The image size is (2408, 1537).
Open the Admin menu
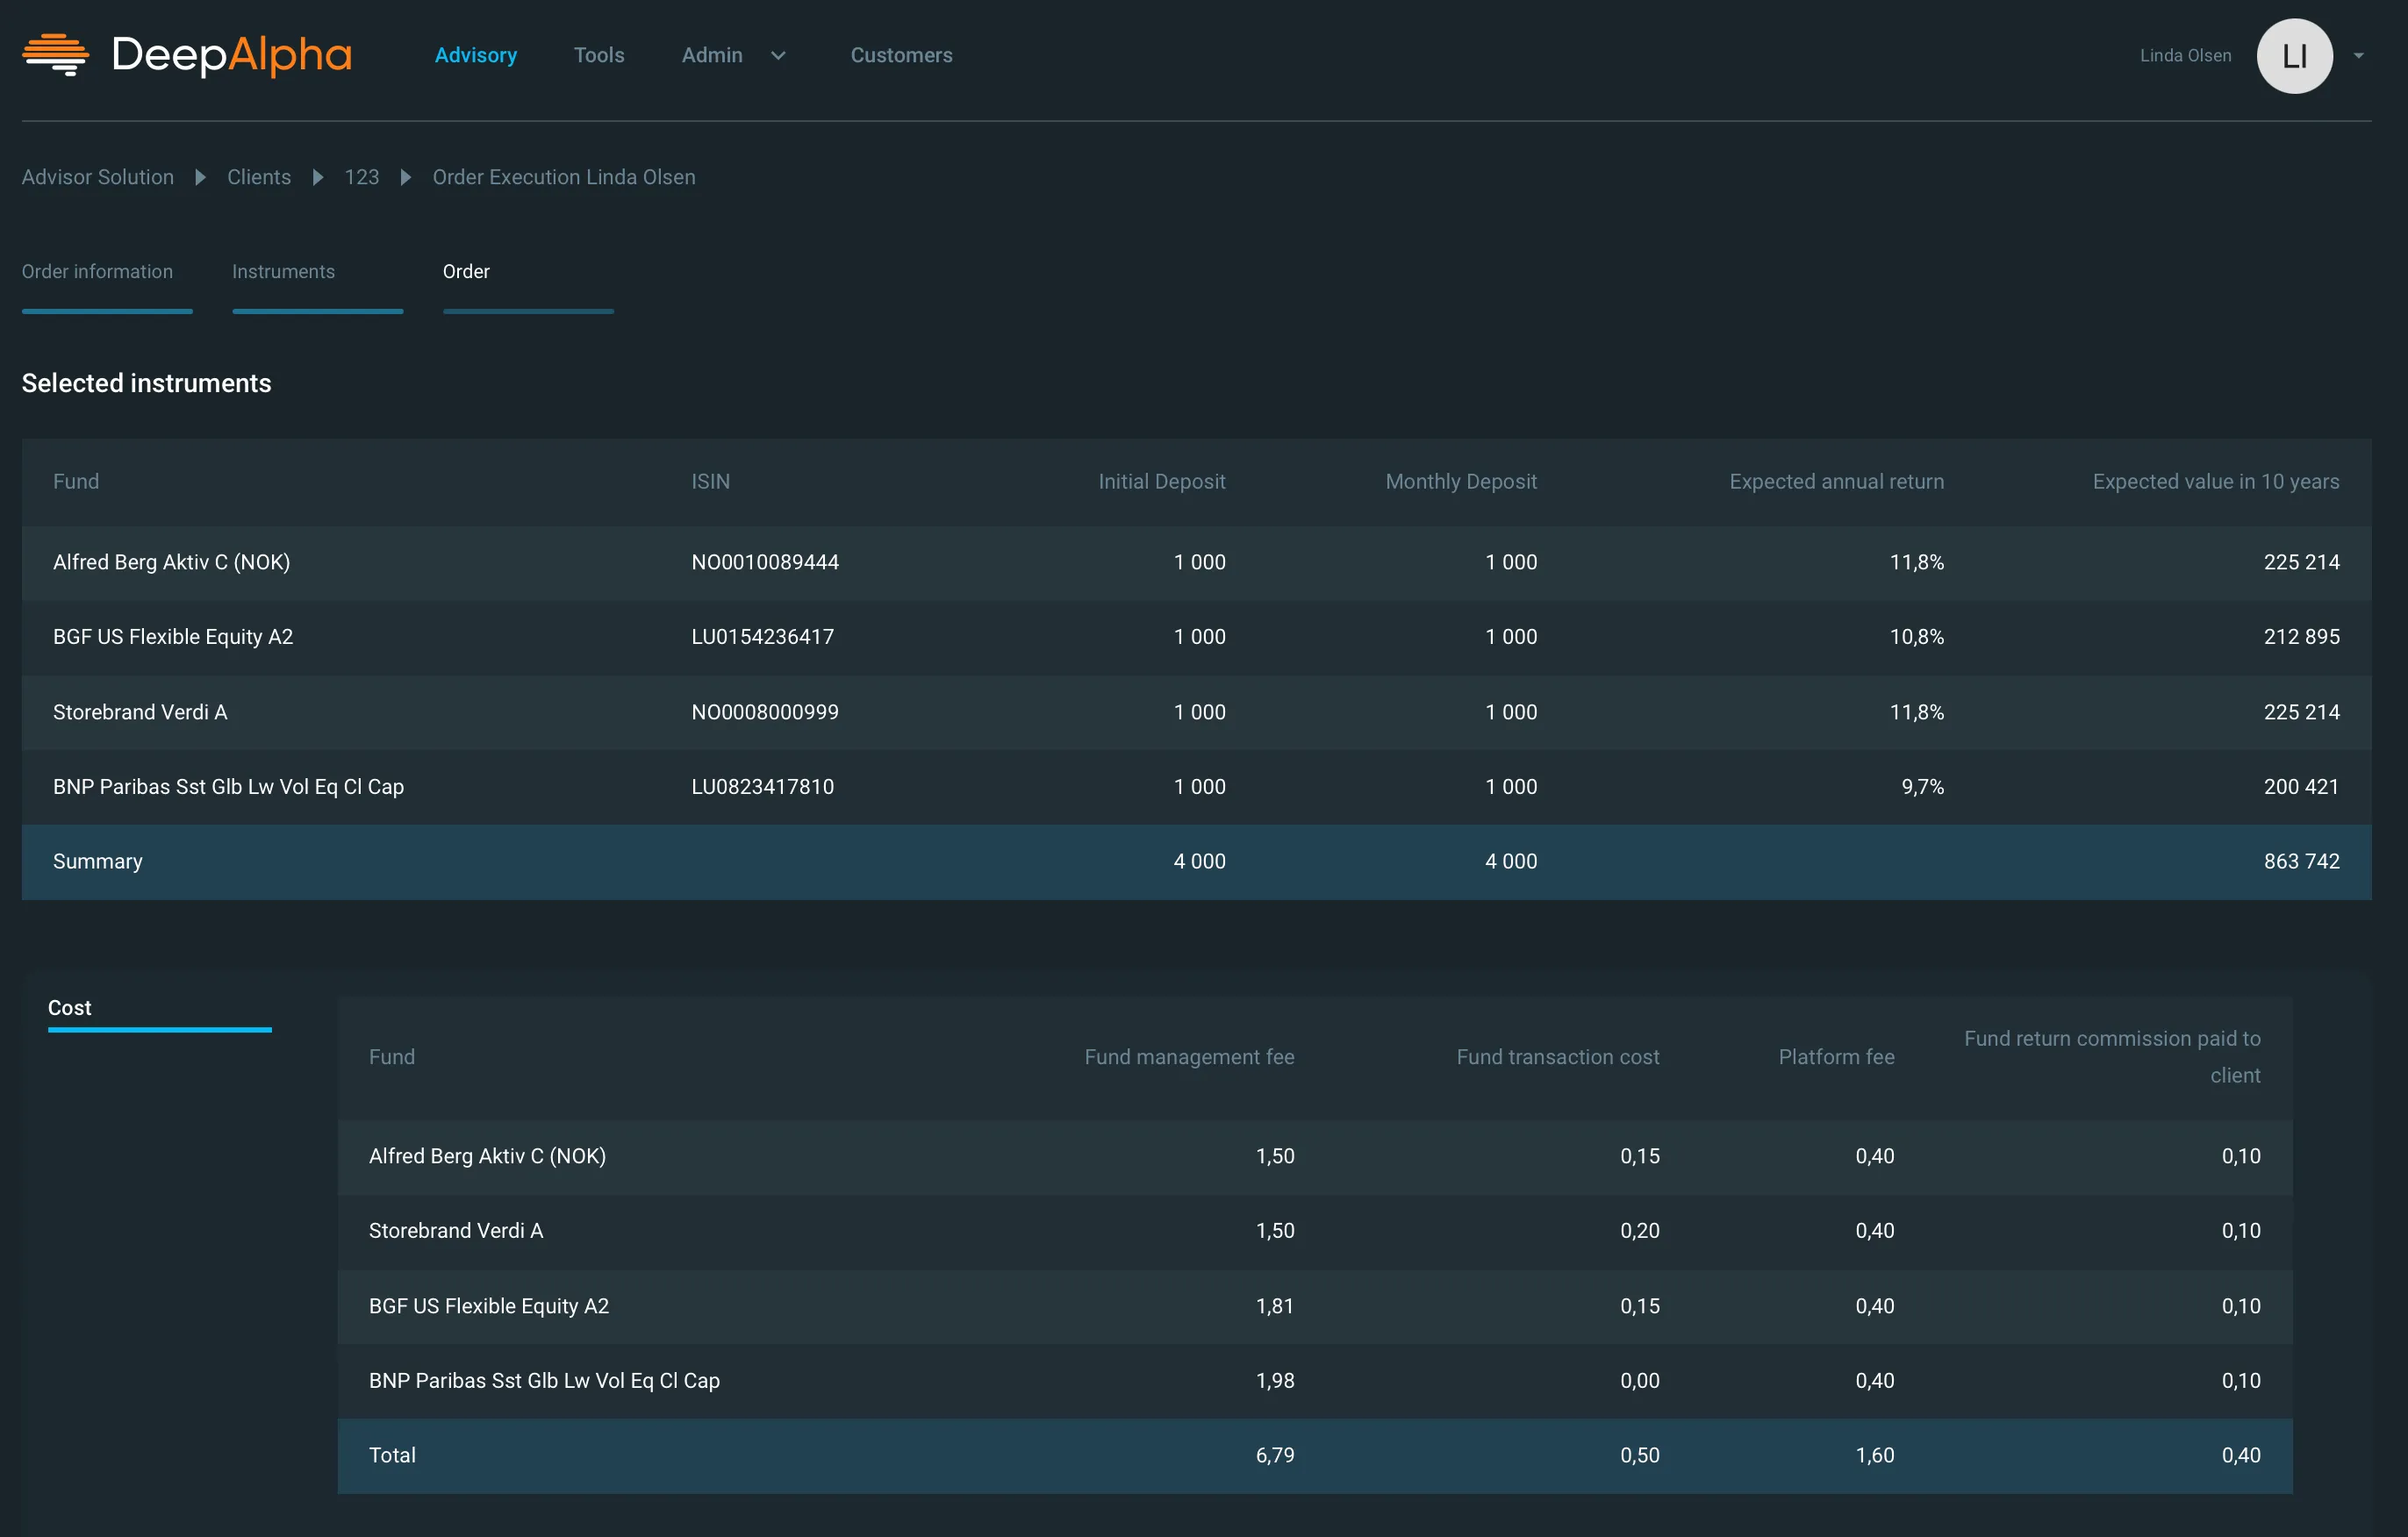[712, 55]
